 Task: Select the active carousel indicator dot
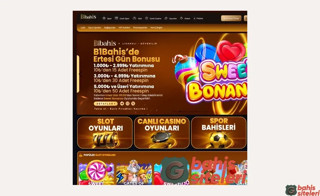pyautogui.click(x=180, y=112)
